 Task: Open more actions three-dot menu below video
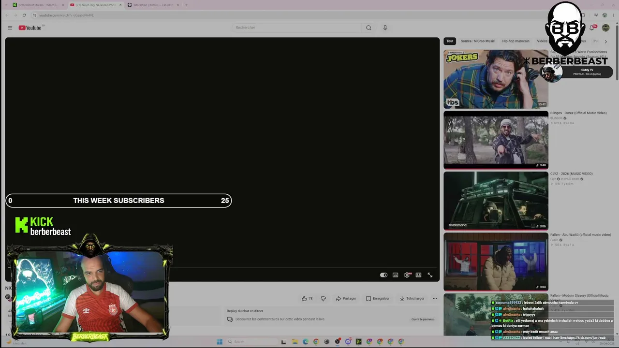[435, 298]
